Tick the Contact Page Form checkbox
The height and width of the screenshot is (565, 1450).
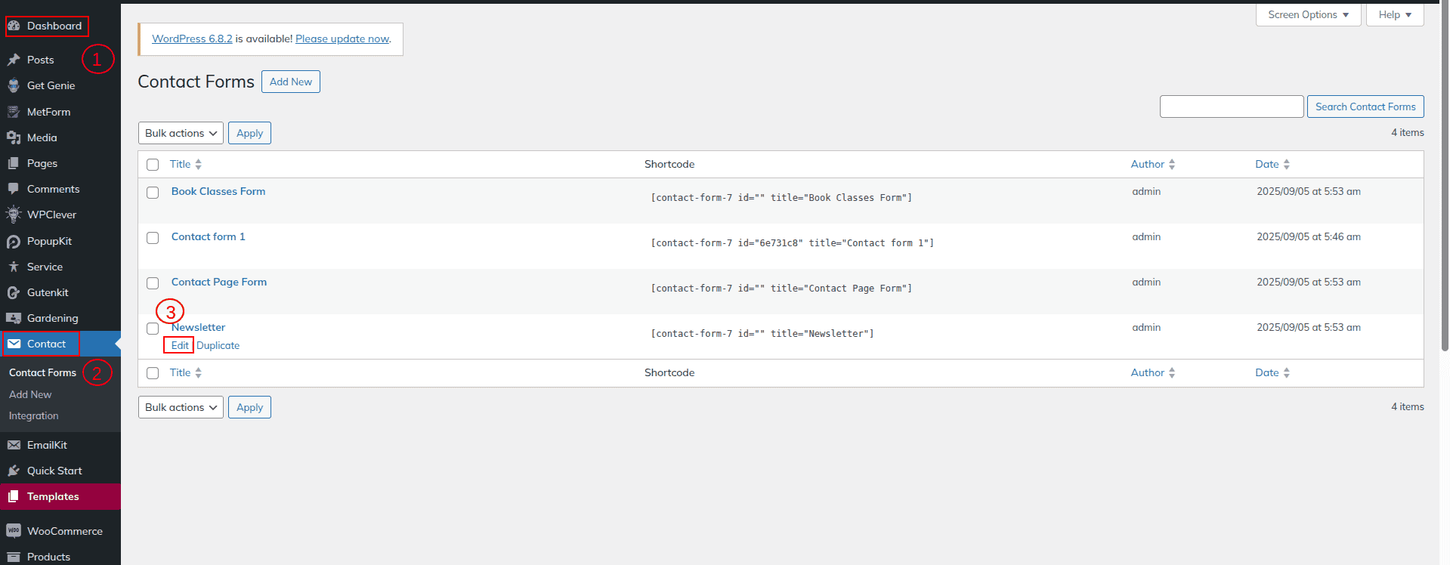coord(153,283)
